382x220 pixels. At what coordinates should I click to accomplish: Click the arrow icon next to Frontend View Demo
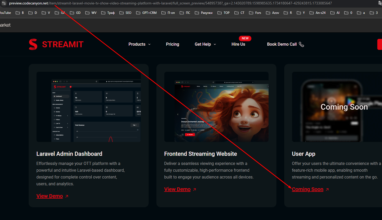[x=195, y=189]
